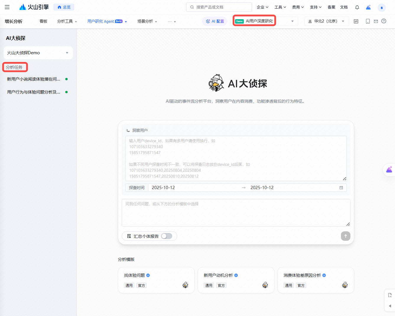Click the 官方 tag on 消费体验差原因分析 card
Viewport: 395px width, 316px height.
click(x=301, y=285)
